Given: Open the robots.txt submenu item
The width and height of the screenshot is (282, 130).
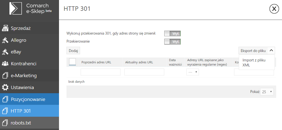Looking at the screenshot, I should click(29, 123).
